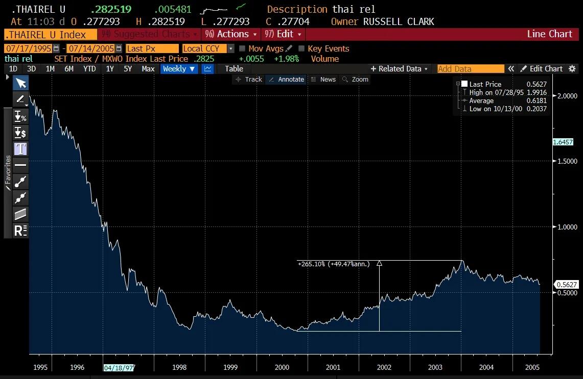Pick the Text annotation tool

click(x=20, y=149)
